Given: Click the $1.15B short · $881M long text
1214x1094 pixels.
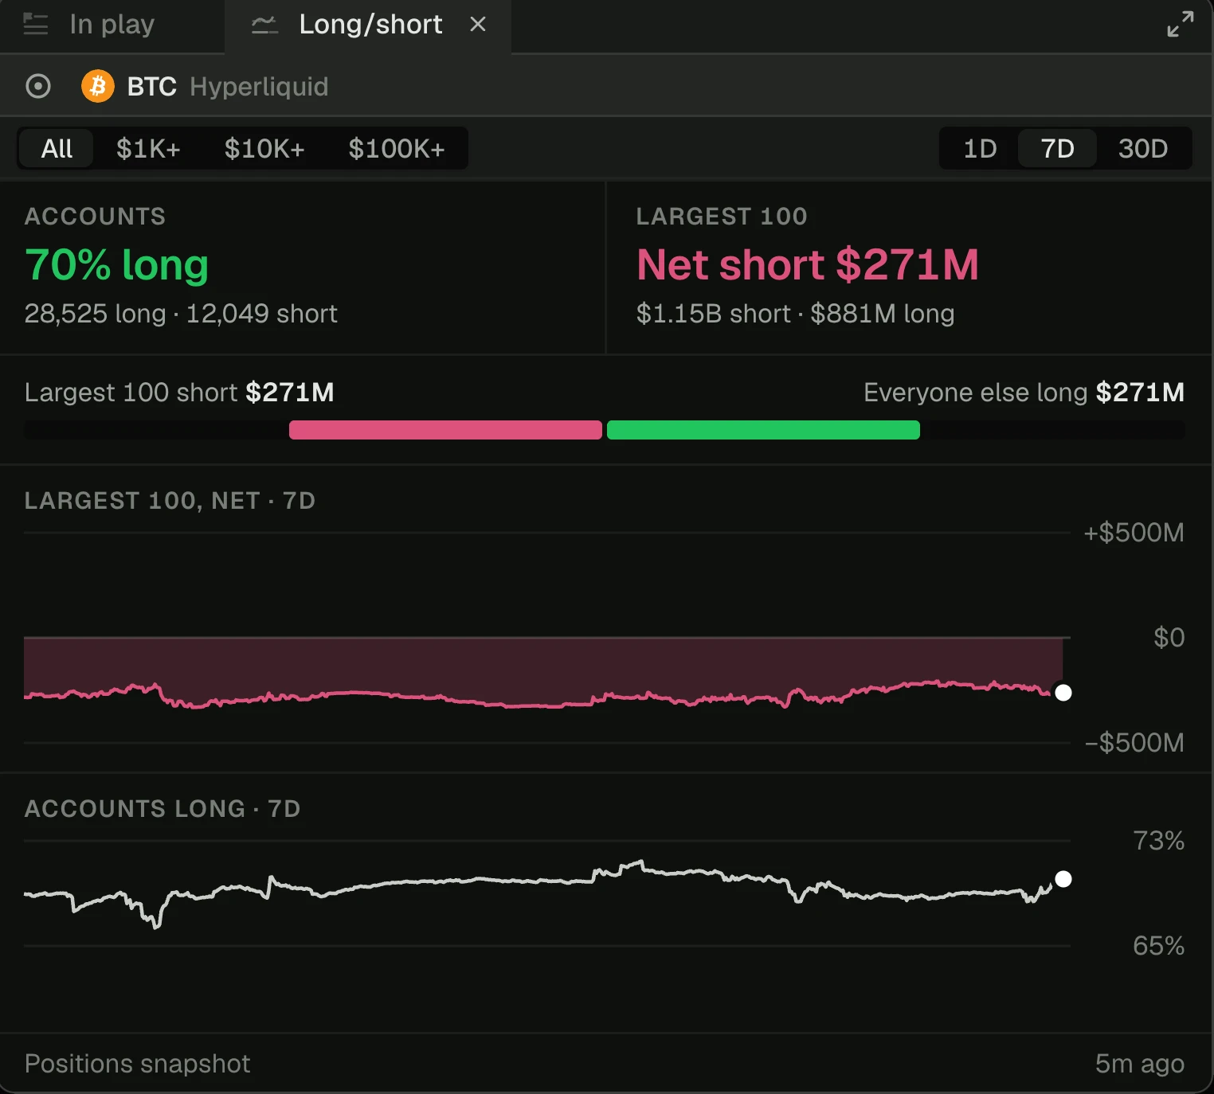Looking at the screenshot, I should pyautogui.click(x=795, y=314).
